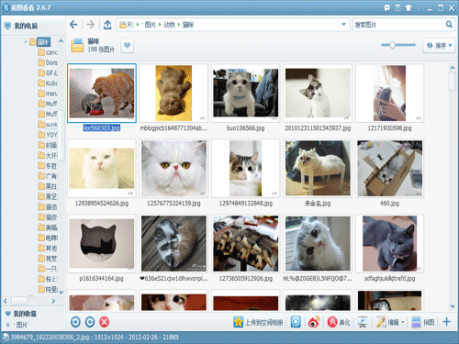The width and height of the screenshot is (459, 344).
Task: Delete selected image with red X
Action: [105, 322]
